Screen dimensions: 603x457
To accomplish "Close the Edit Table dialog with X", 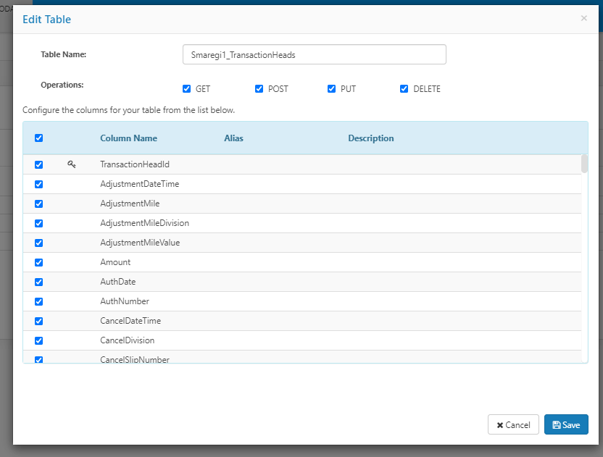I will [x=583, y=18].
